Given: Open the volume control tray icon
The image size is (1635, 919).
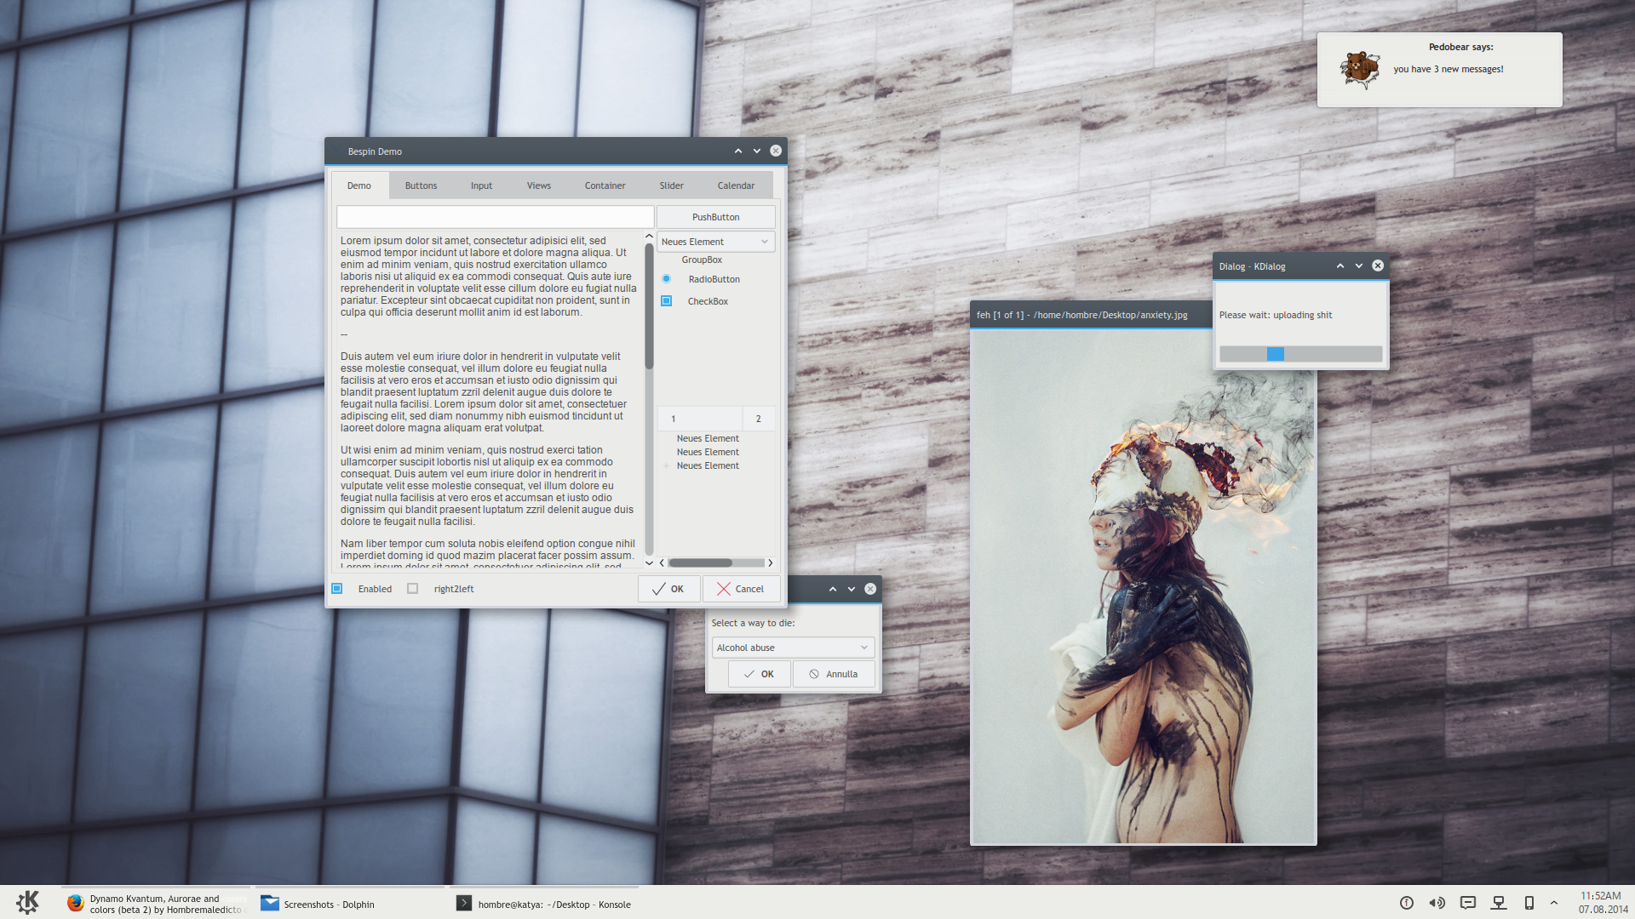Looking at the screenshot, I should coord(1437,903).
